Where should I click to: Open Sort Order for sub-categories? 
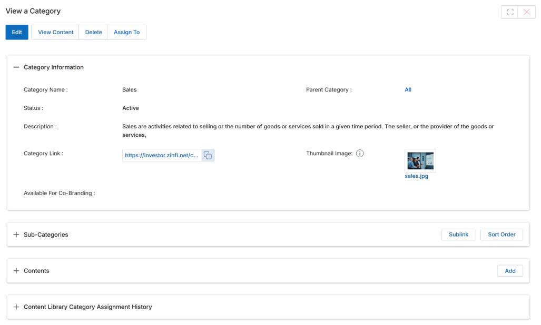click(x=501, y=235)
